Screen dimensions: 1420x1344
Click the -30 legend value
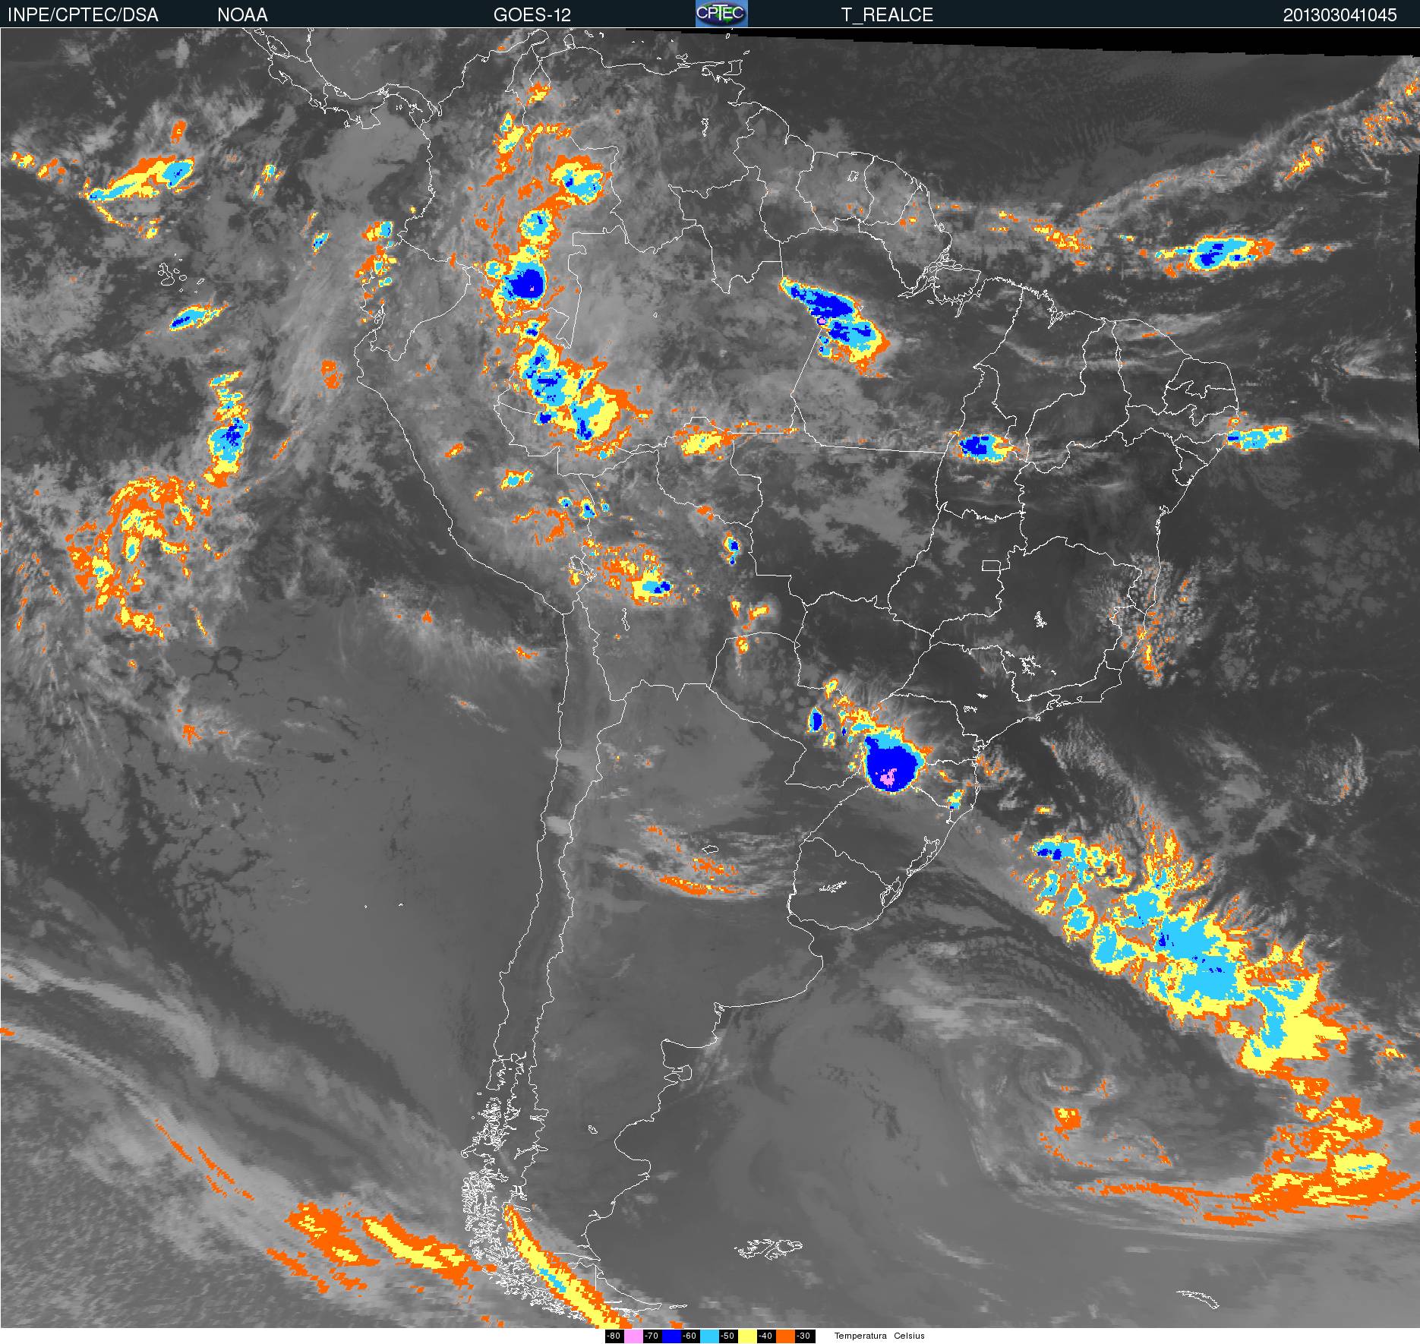tap(803, 1336)
